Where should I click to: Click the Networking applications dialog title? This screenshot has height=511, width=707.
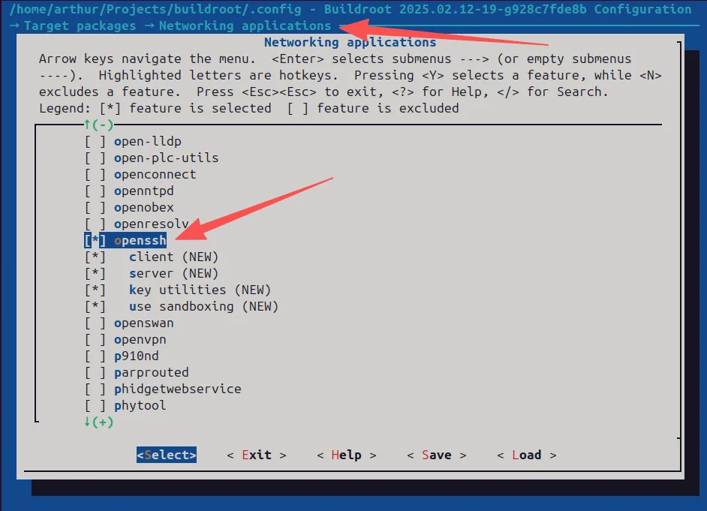[x=350, y=42]
